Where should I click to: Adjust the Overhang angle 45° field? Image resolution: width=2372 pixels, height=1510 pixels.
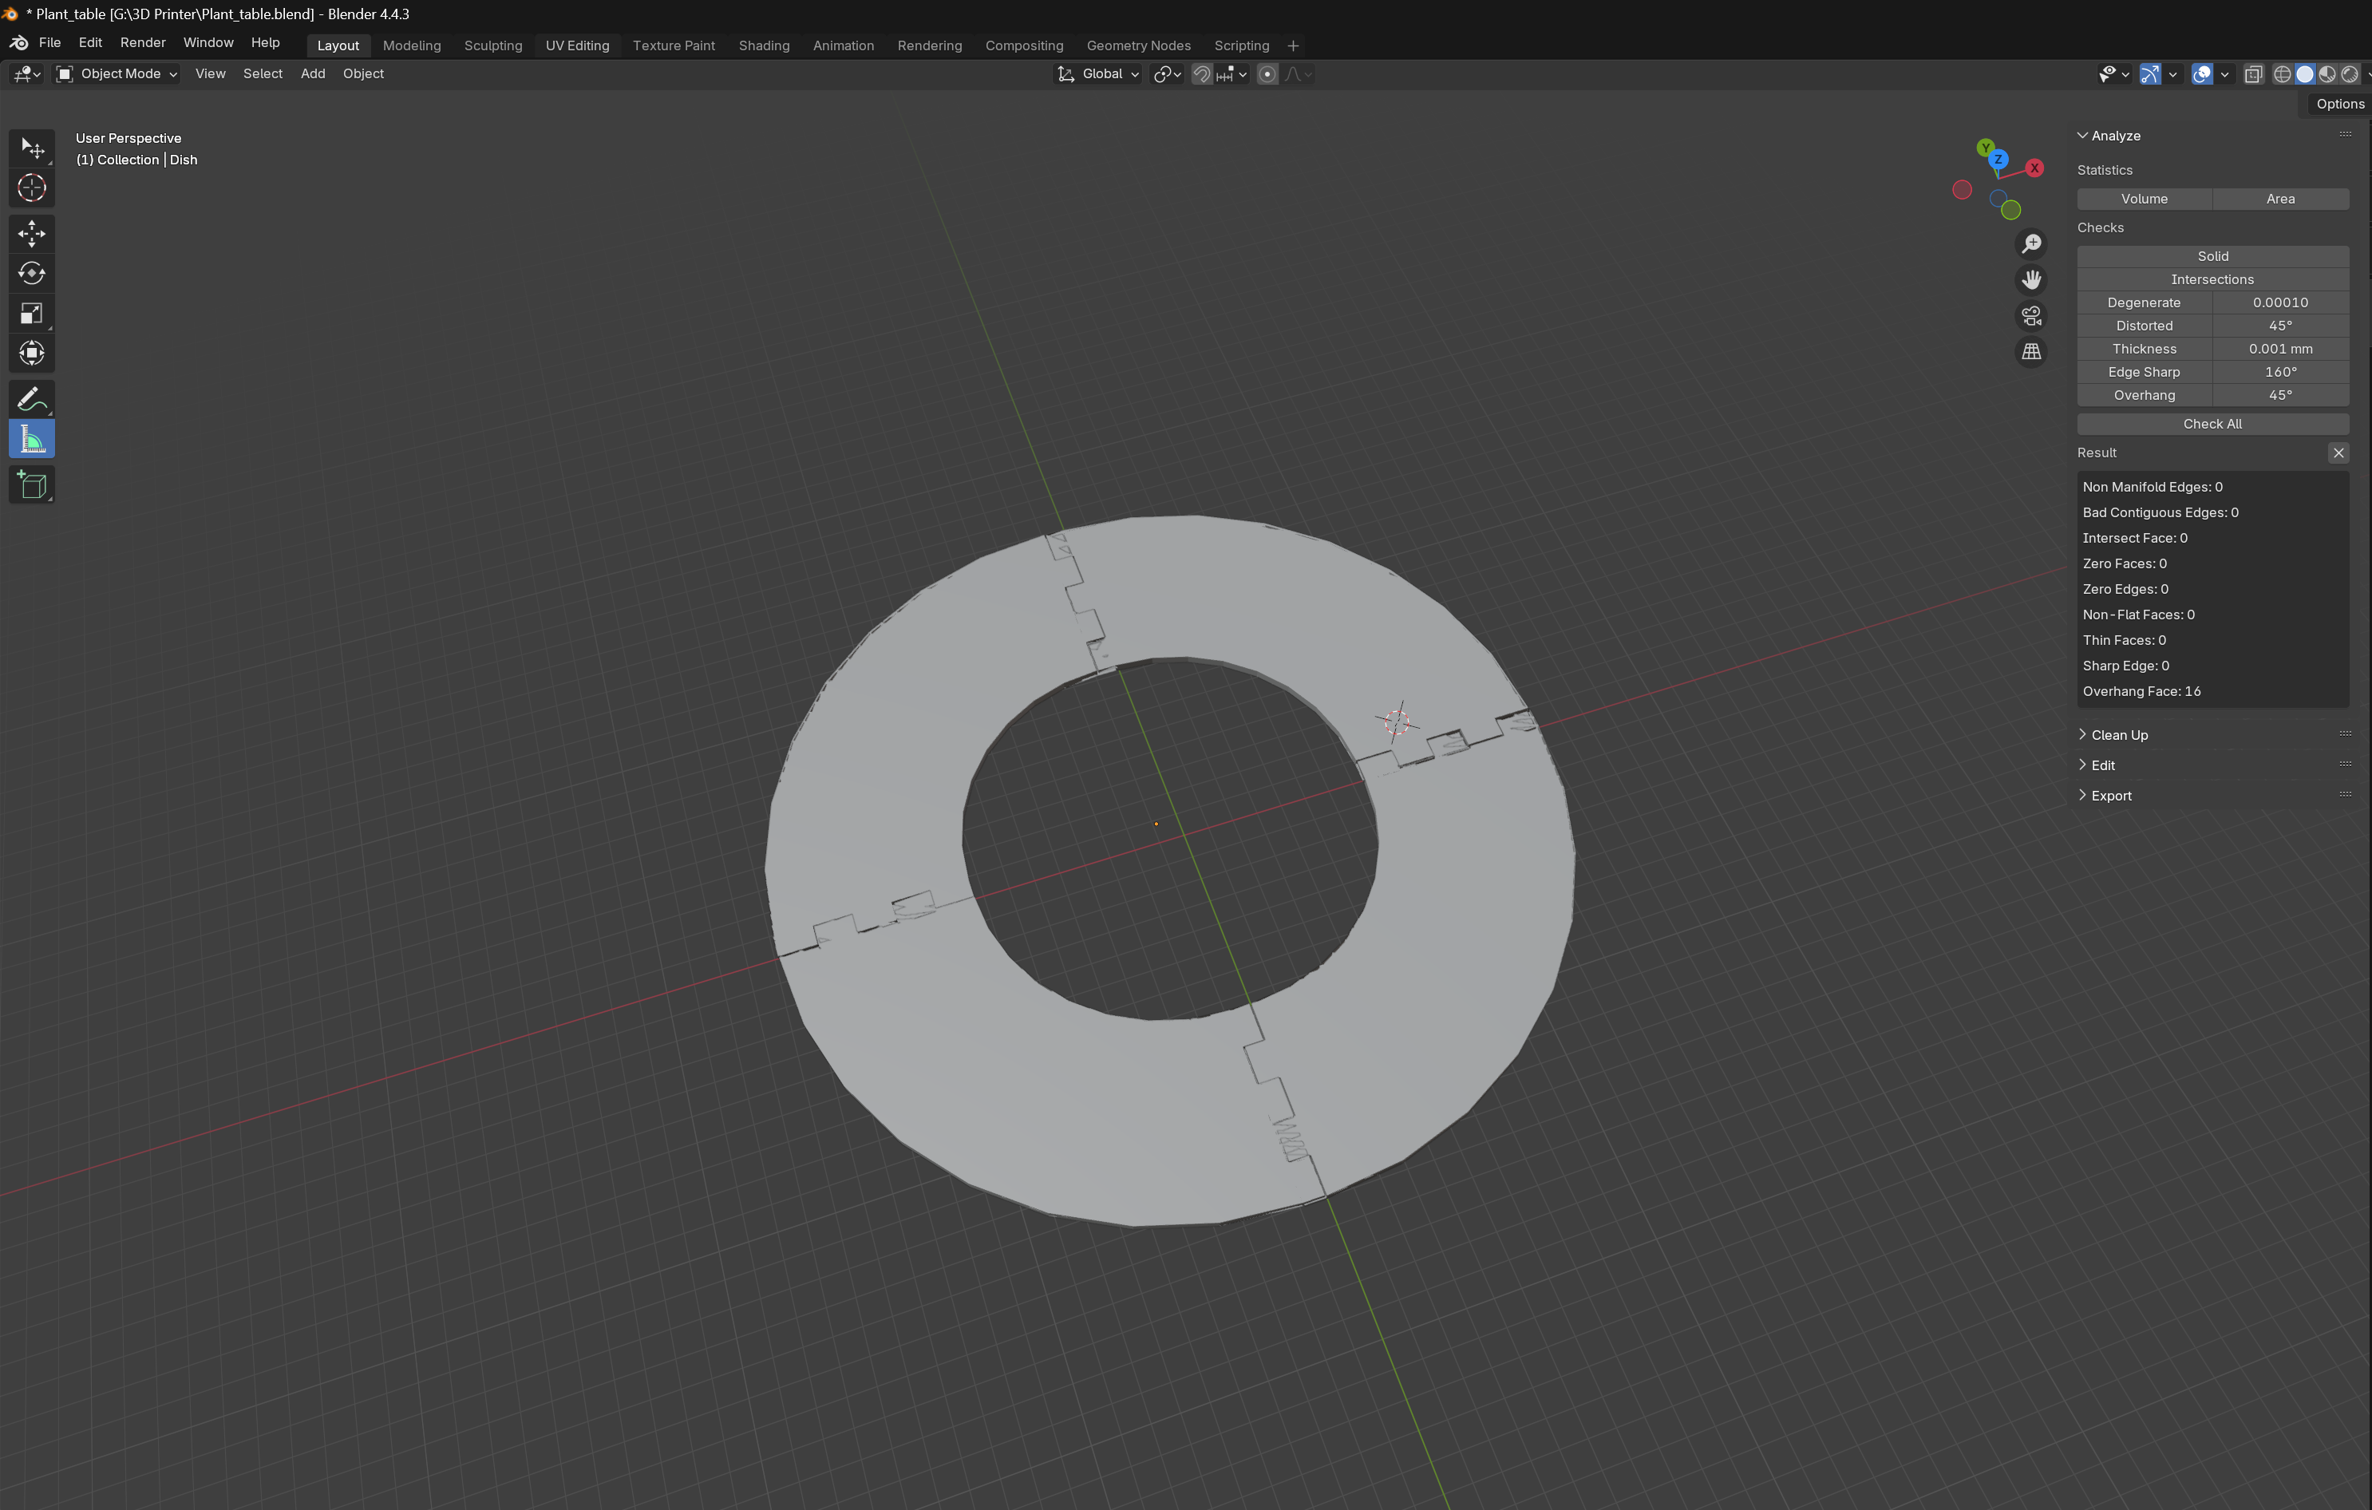2280,395
